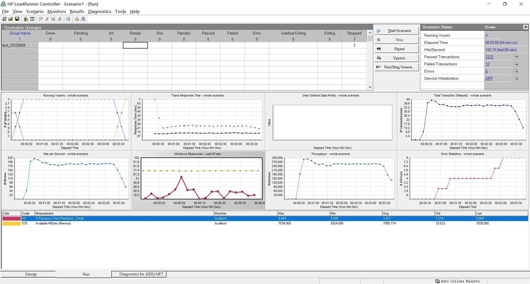Click the yellow linked-rings toolbar icon
Image resolution: width=530 pixels, height=284 pixels.
point(77,19)
